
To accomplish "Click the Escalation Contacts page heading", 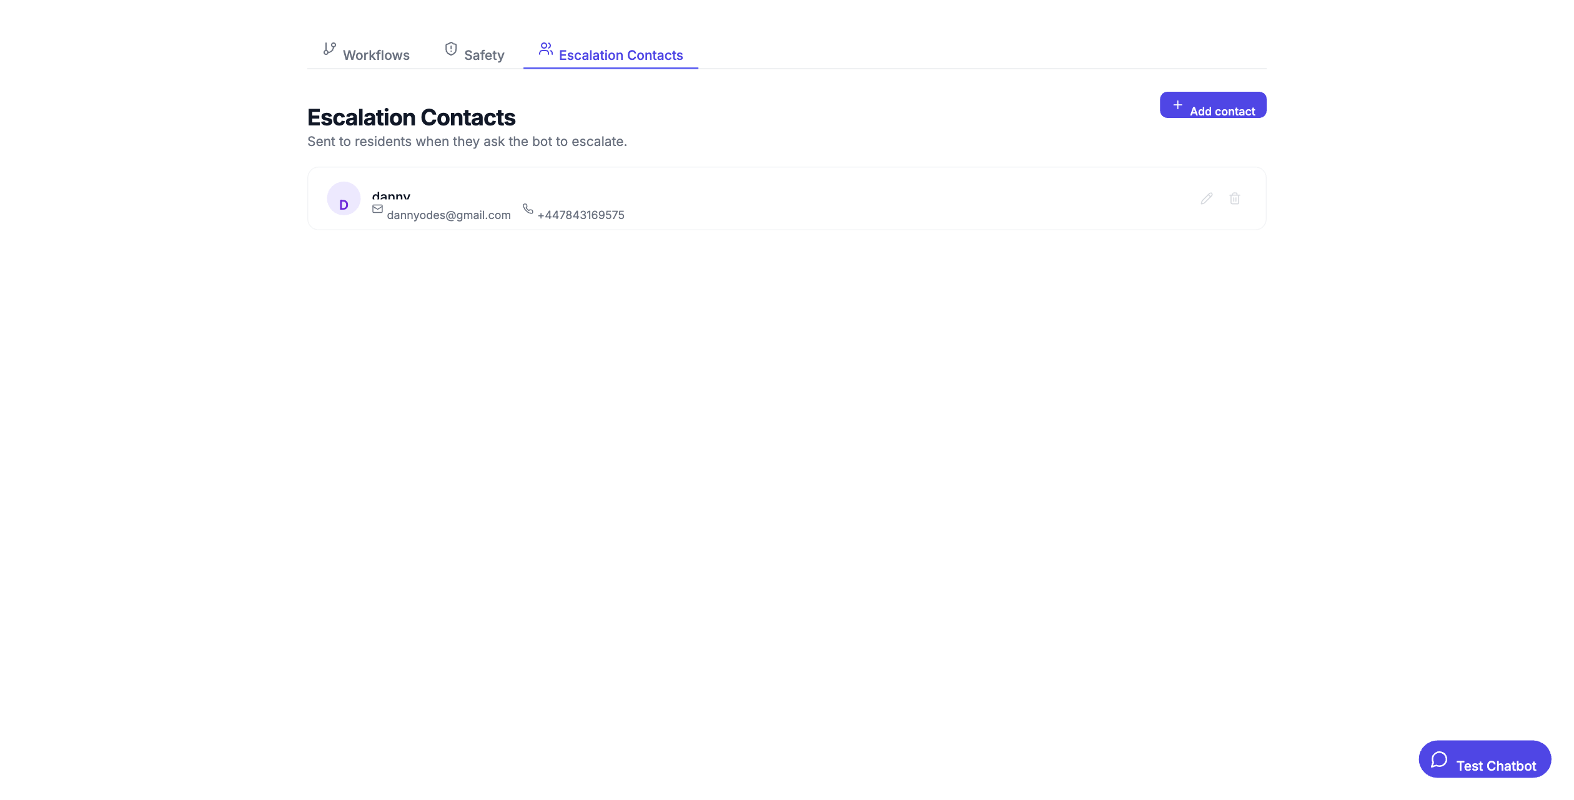I will click(x=411, y=117).
